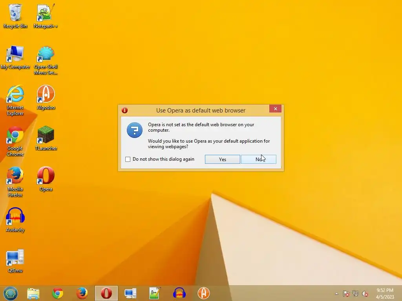
Task: Open the Action Center flag icon
Action: (346, 294)
